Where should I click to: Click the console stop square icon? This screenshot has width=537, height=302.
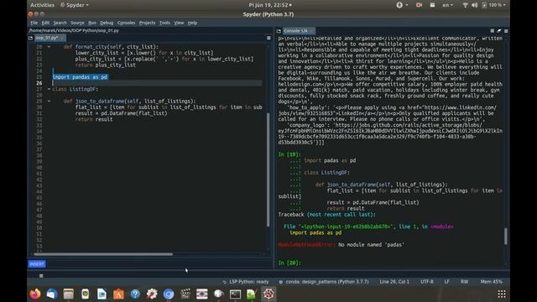(493, 31)
